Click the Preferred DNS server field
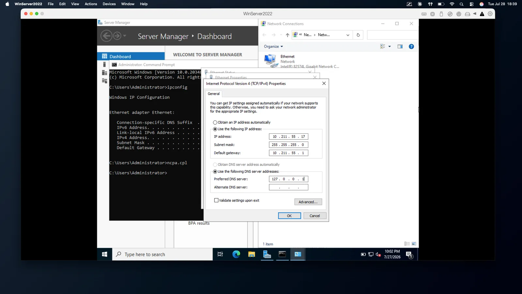 288,179
